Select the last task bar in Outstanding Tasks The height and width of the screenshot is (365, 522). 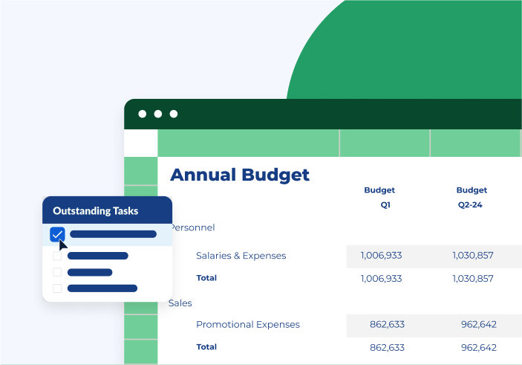(x=102, y=288)
